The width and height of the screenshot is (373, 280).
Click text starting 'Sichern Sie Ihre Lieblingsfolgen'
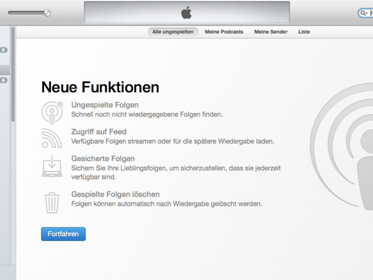point(176,172)
